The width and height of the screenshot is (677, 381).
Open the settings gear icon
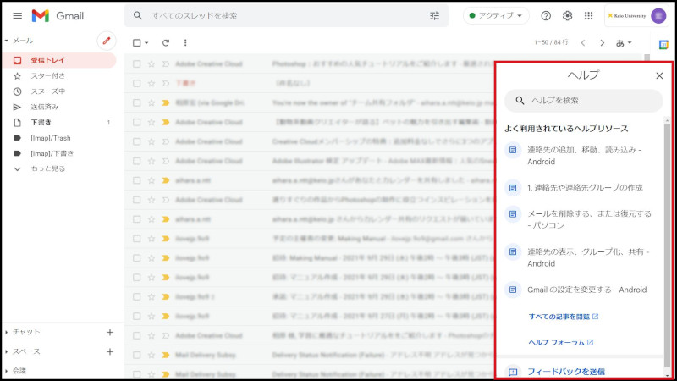tap(568, 16)
